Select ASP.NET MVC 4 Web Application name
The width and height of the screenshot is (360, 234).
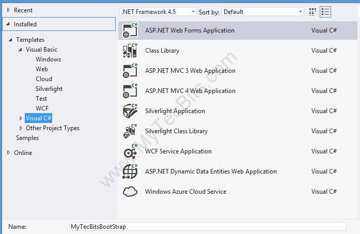[x=190, y=91]
